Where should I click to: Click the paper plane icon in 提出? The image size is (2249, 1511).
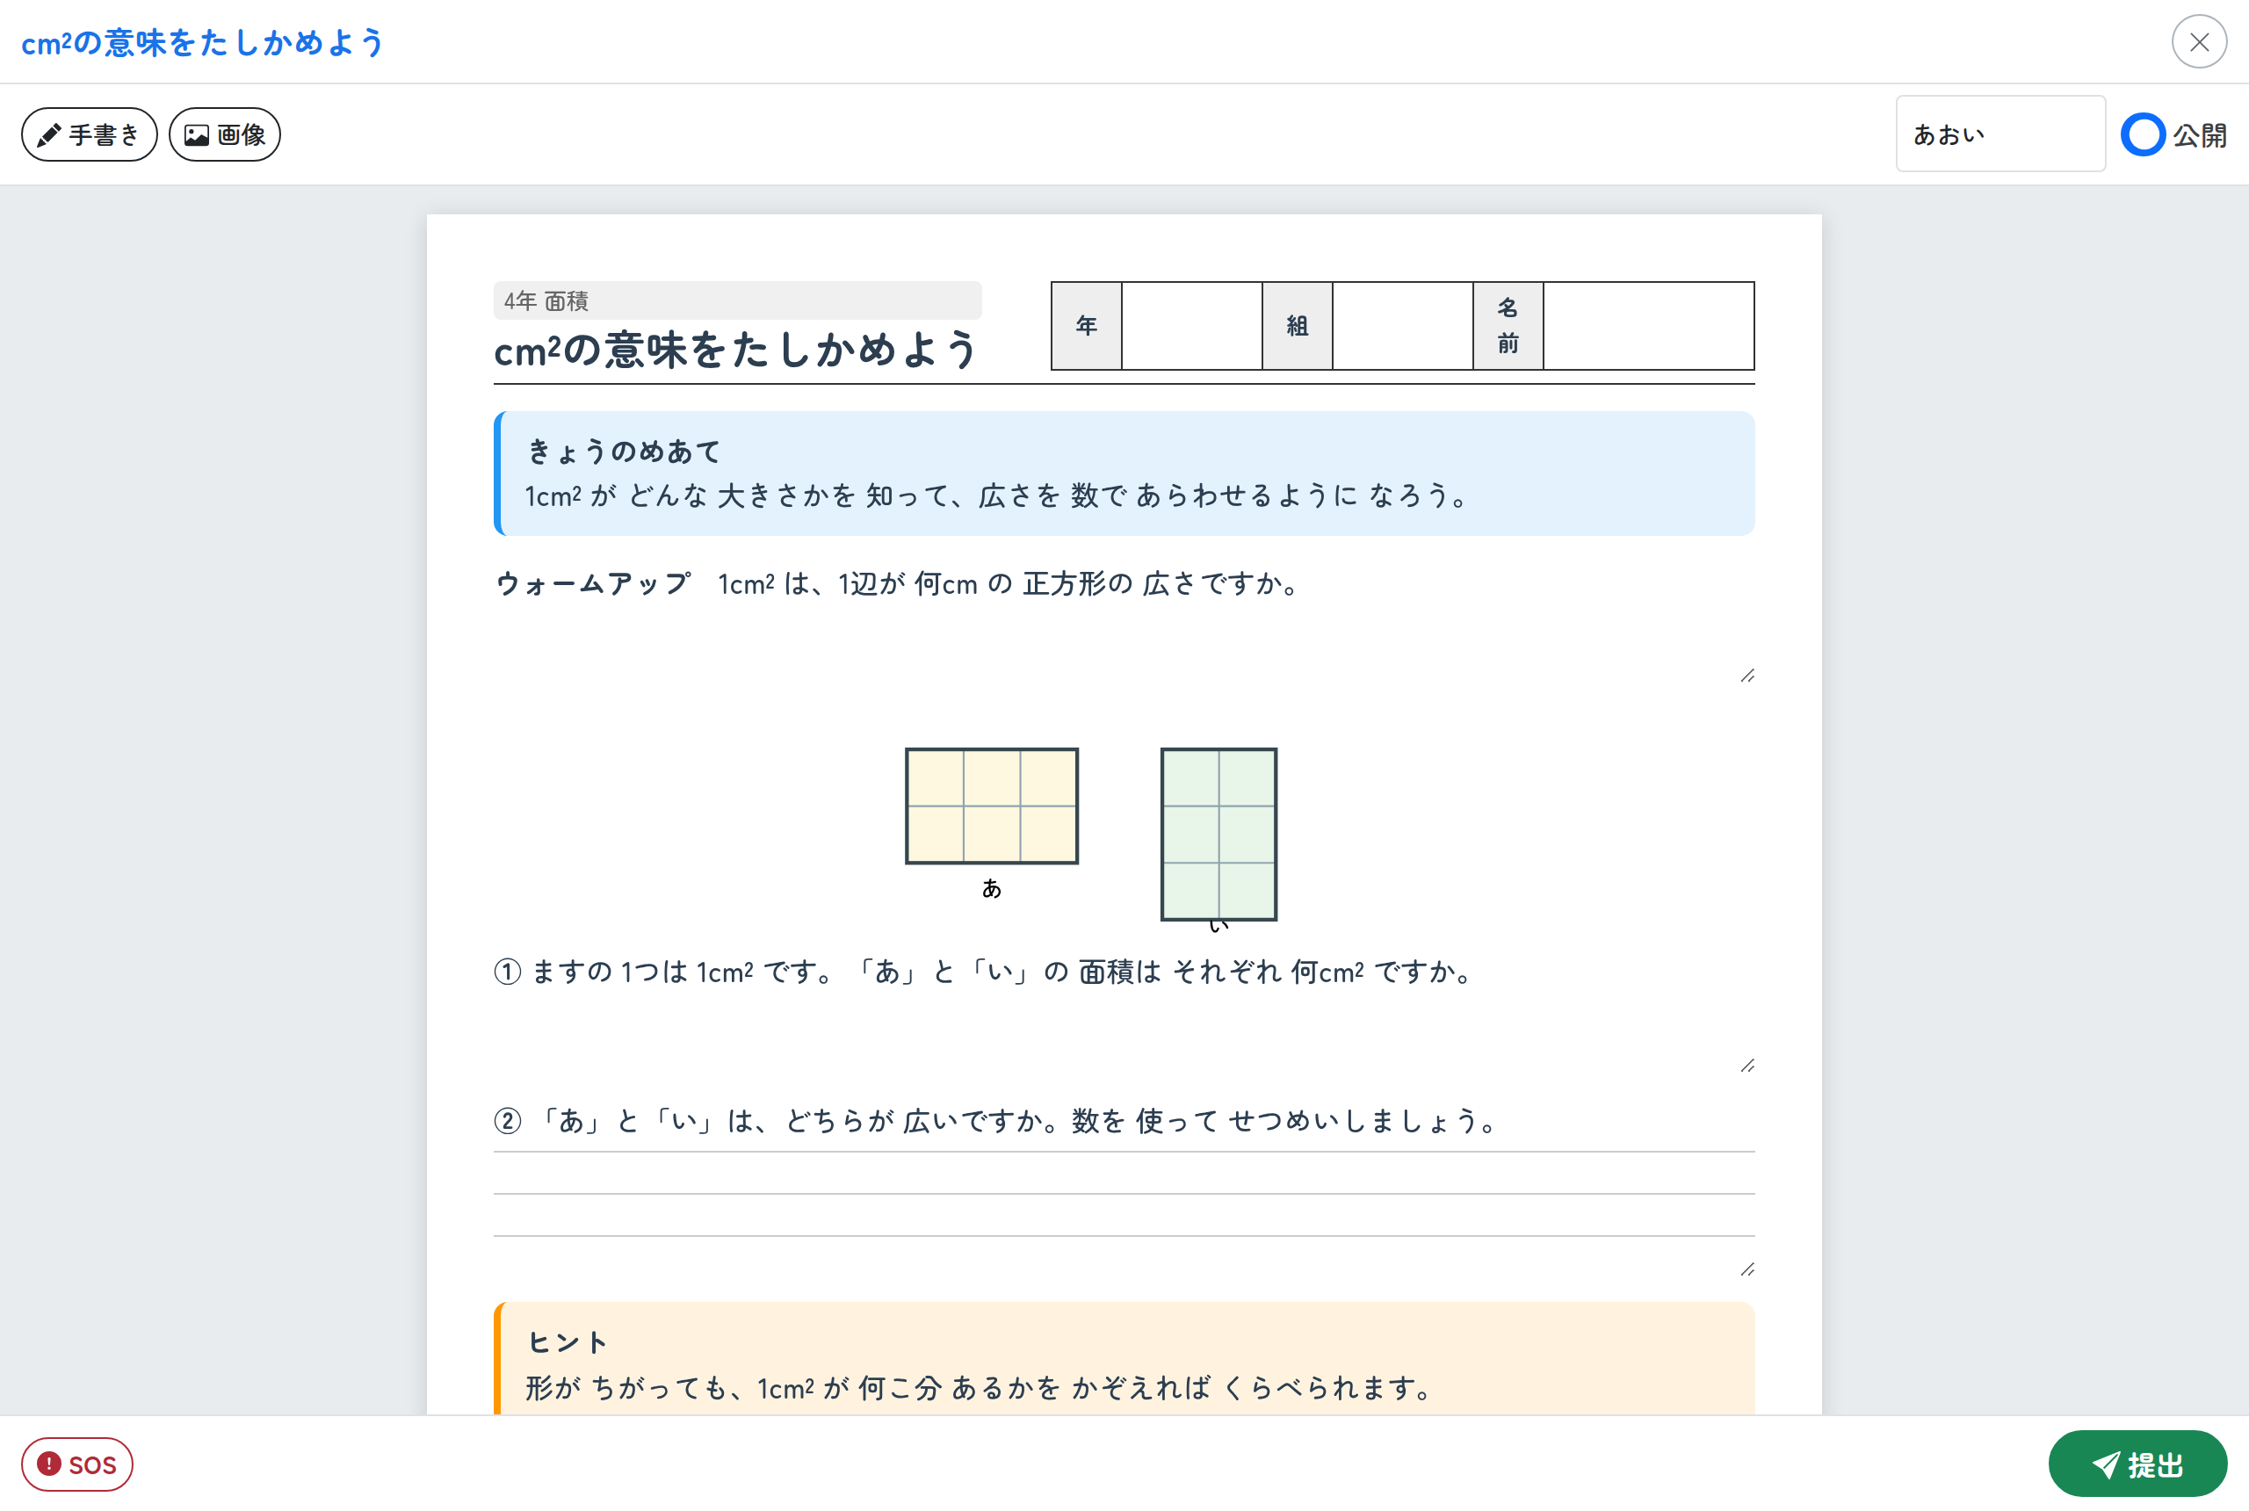coord(2106,1464)
